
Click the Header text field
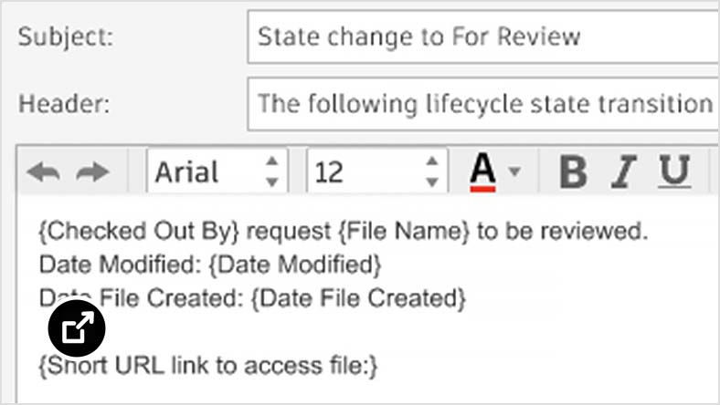click(483, 104)
